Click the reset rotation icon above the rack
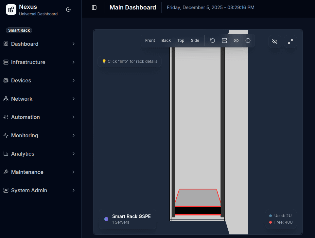 tap(212, 40)
